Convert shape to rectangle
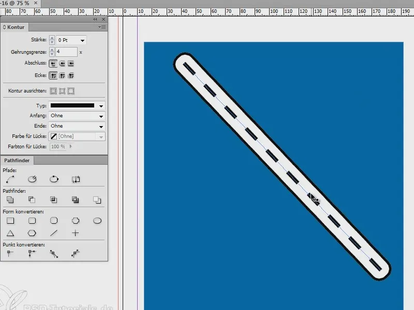Viewport: 414px width, 310px height. click(x=10, y=221)
